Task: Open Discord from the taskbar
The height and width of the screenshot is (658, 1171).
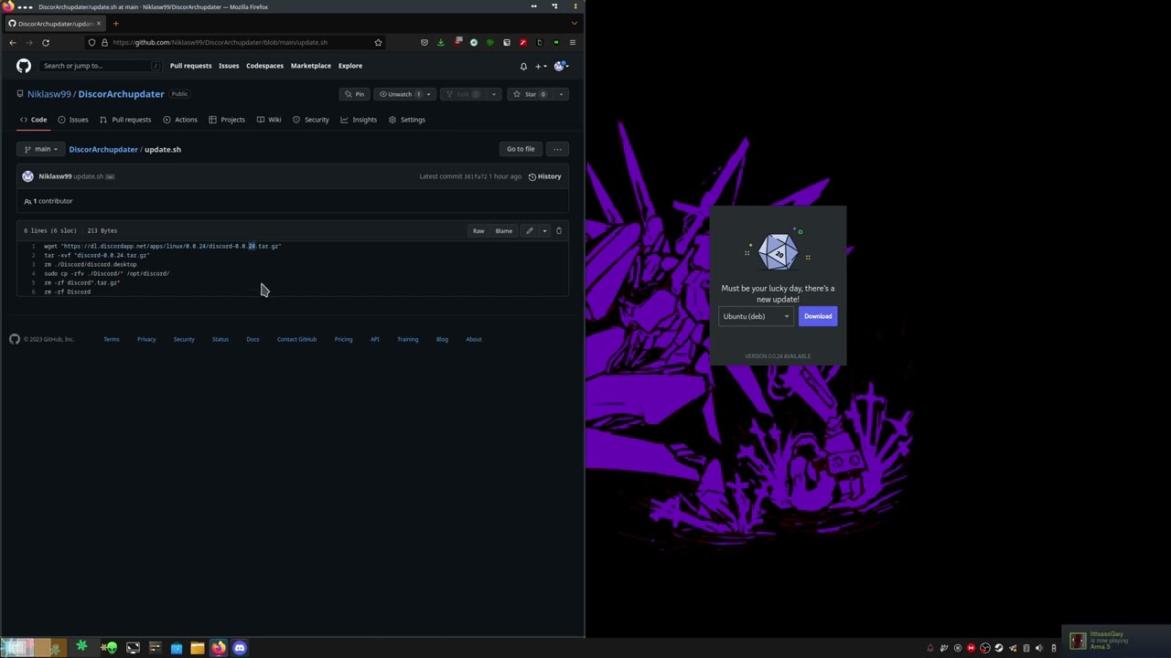Action: [240, 648]
